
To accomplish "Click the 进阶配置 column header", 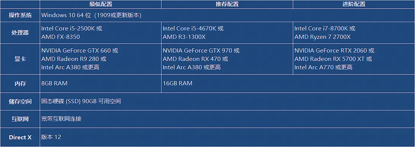I will tap(354, 4).
